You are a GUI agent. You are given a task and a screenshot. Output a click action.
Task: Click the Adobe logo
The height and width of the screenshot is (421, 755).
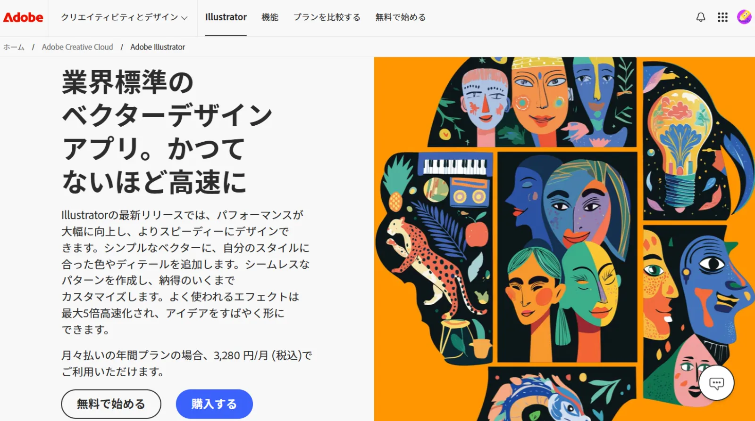pos(23,17)
